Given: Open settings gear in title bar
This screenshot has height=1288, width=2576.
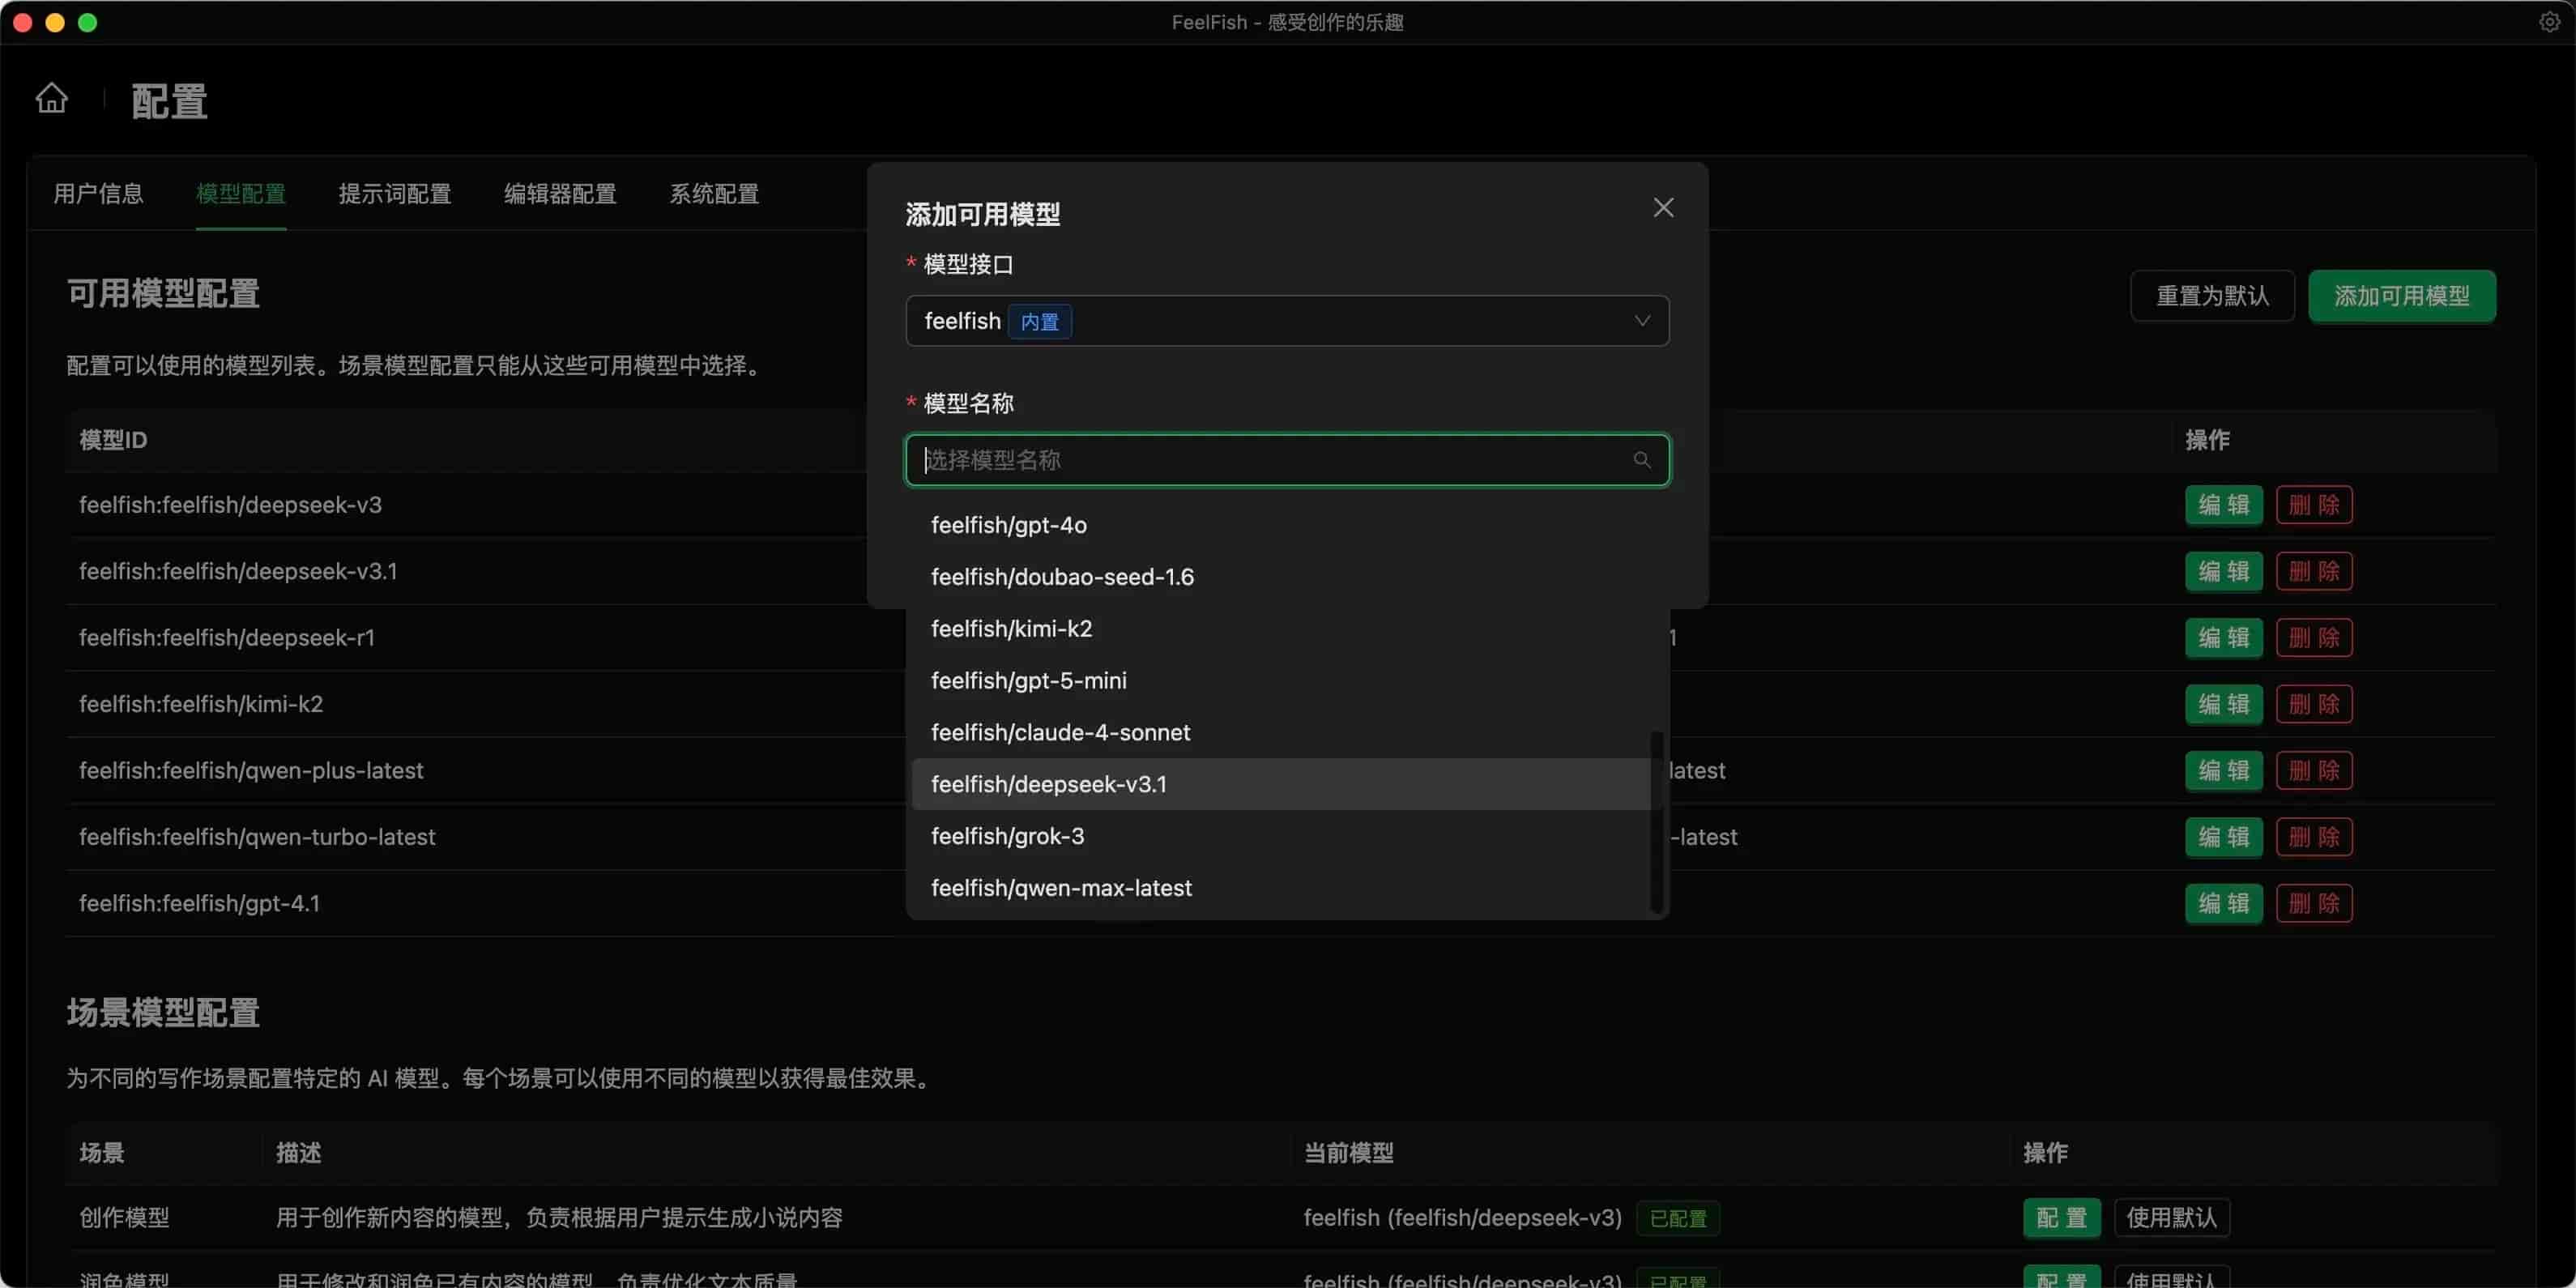Looking at the screenshot, I should tap(2549, 22).
